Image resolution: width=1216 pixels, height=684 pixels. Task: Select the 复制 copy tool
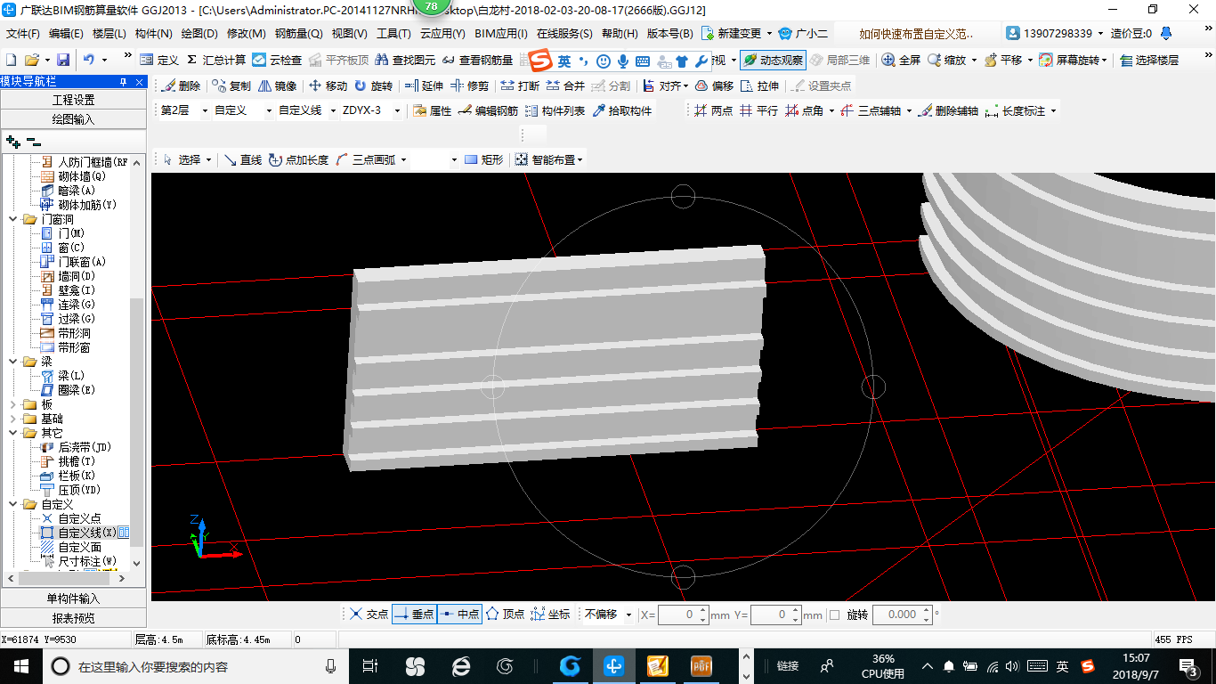click(231, 86)
